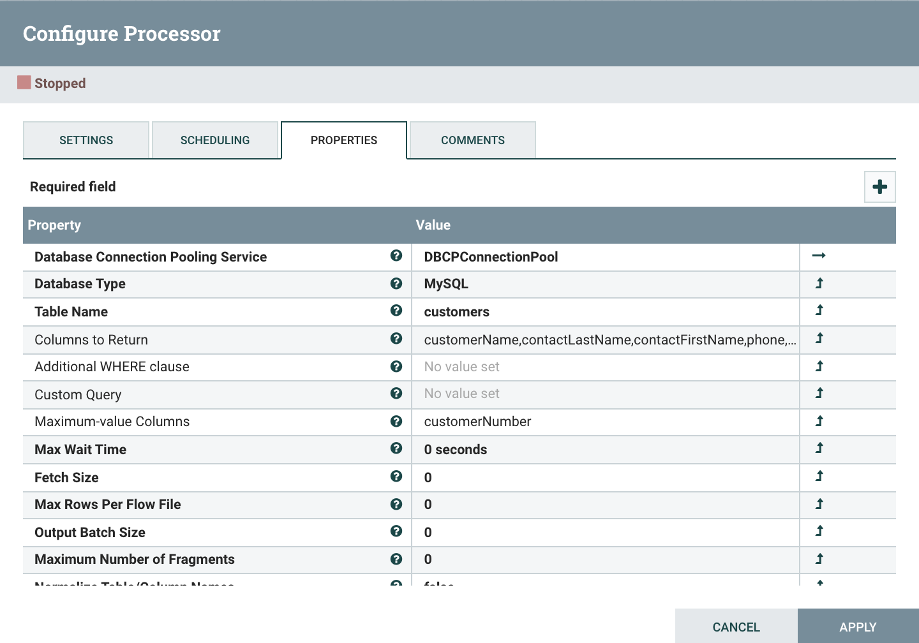Apply the processor configuration

[858, 626]
